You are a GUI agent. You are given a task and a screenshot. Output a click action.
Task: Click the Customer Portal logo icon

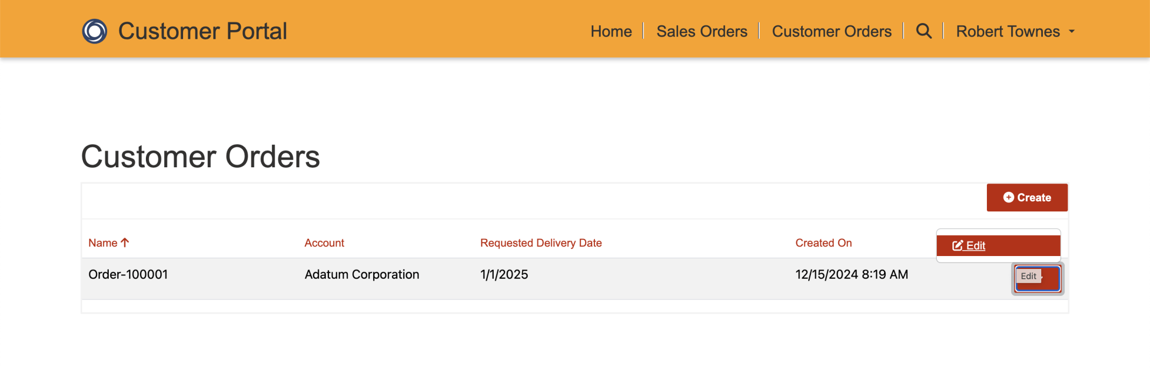point(94,31)
